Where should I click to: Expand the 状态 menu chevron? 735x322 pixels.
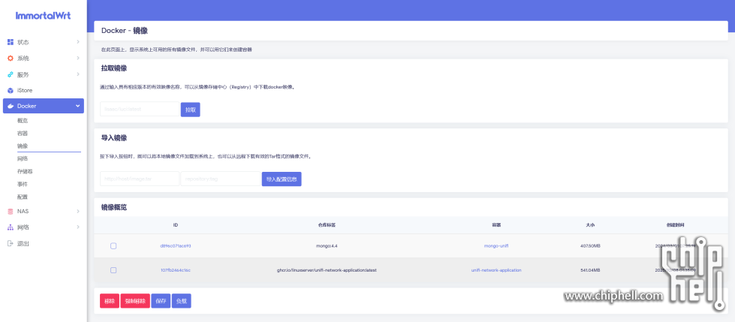tap(77, 42)
